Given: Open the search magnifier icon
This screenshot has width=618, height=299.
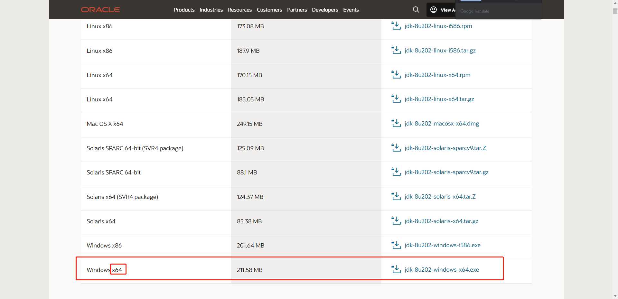Looking at the screenshot, I should (416, 10).
